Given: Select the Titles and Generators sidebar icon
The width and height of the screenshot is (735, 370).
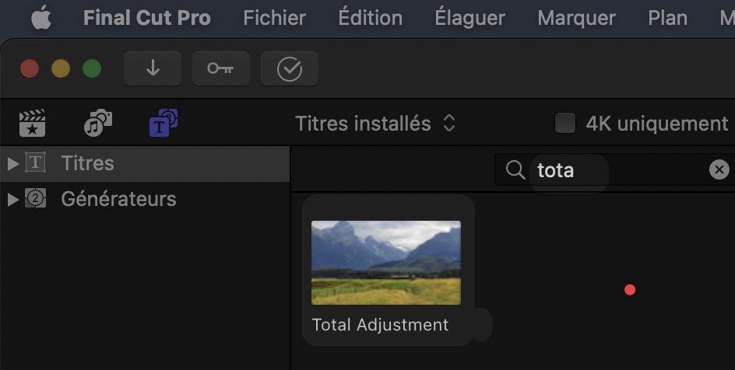Looking at the screenshot, I should coord(164,123).
